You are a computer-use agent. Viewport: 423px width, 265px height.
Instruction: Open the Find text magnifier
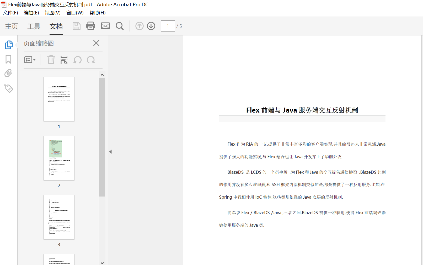click(x=120, y=26)
